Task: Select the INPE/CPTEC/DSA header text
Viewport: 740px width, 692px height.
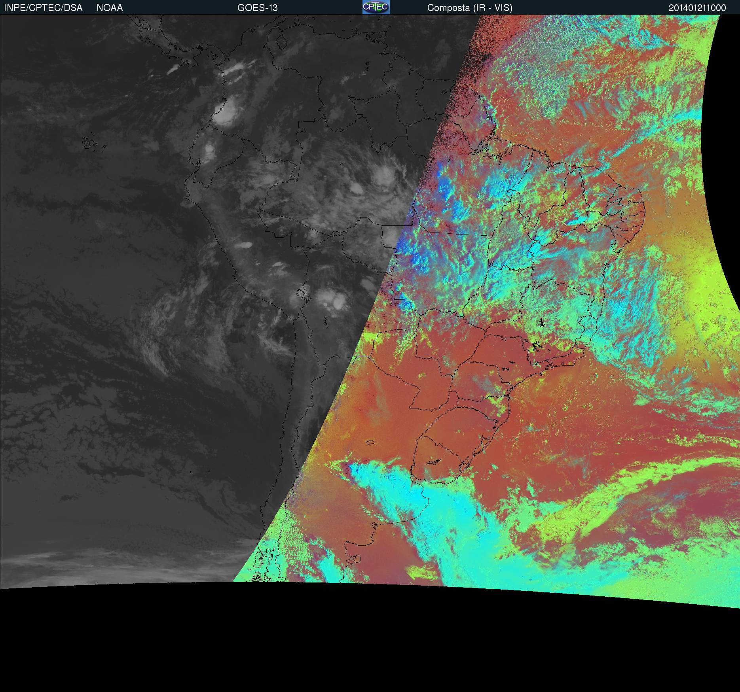Action: [43, 8]
